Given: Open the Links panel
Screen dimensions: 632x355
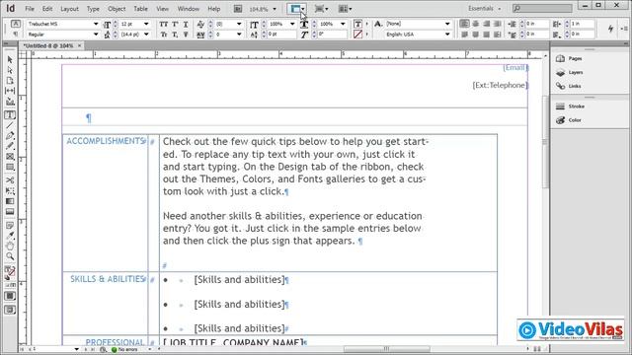Looking at the screenshot, I should point(570,86).
